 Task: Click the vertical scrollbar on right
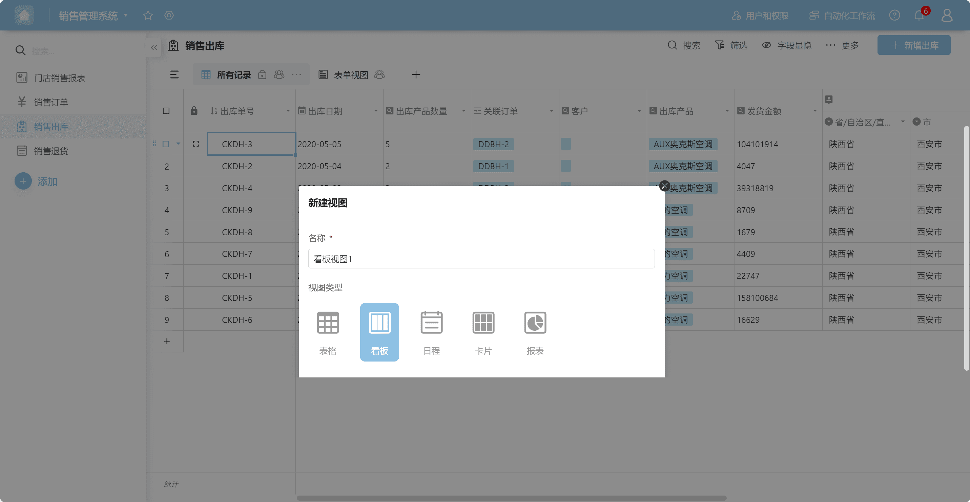tap(967, 248)
